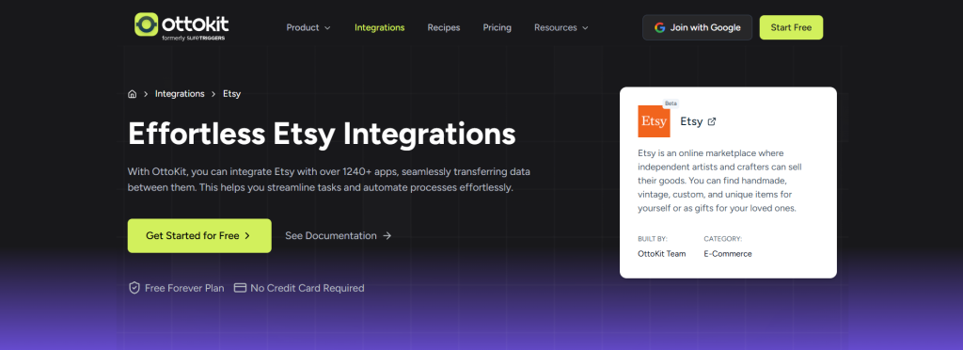Open the Pricing page
Screen dimensions: 963x350
pos(497,27)
